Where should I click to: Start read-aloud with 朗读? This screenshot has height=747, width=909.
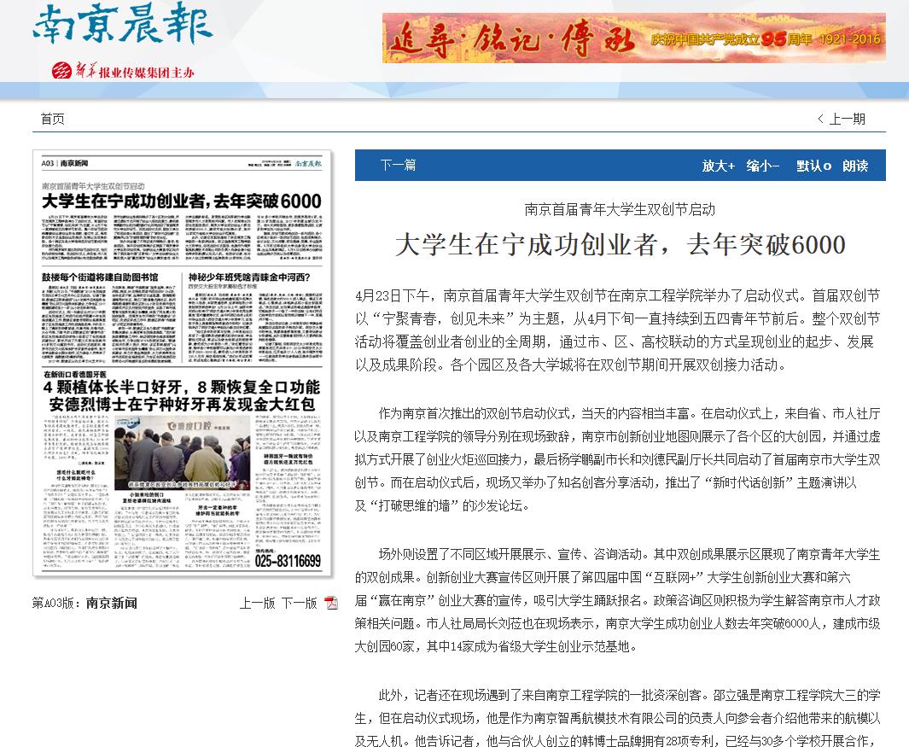click(x=855, y=166)
